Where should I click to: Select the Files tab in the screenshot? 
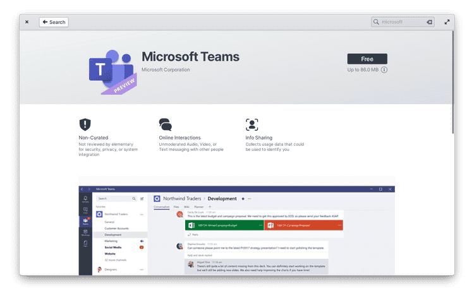pyautogui.click(x=176, y=207)
